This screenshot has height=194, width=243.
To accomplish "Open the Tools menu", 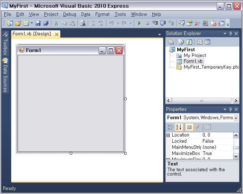I will (x=120, y=14).
